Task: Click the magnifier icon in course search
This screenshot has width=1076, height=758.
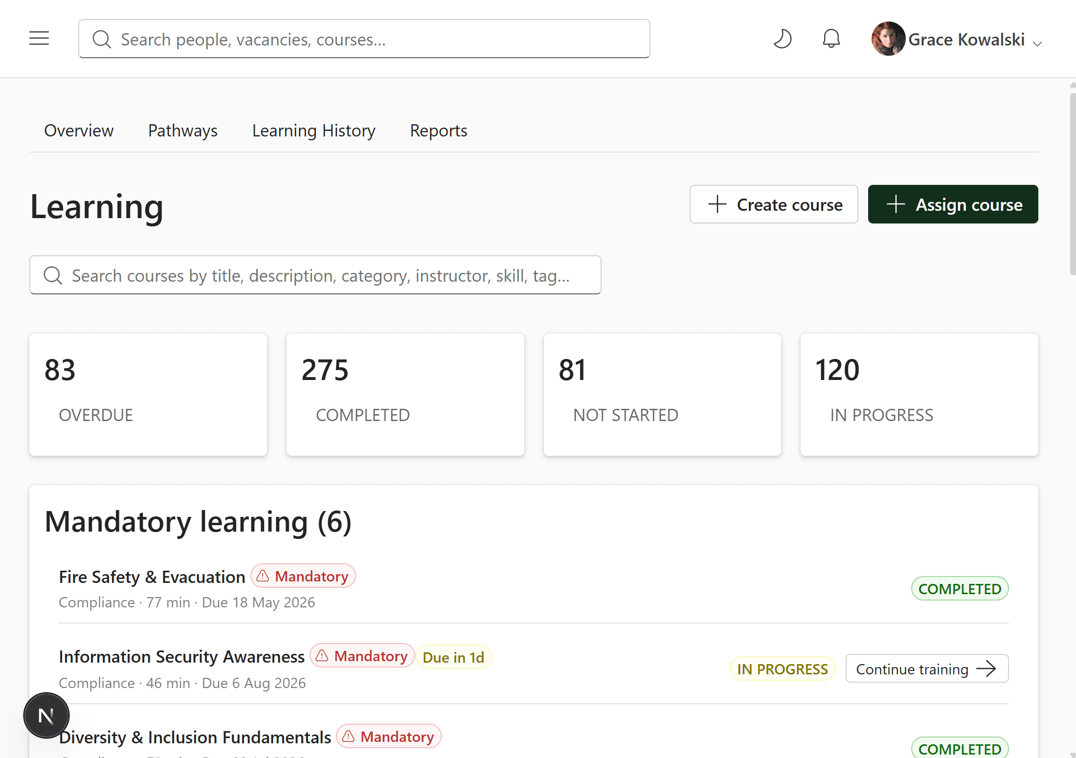Action: click(x=53, y=275)
